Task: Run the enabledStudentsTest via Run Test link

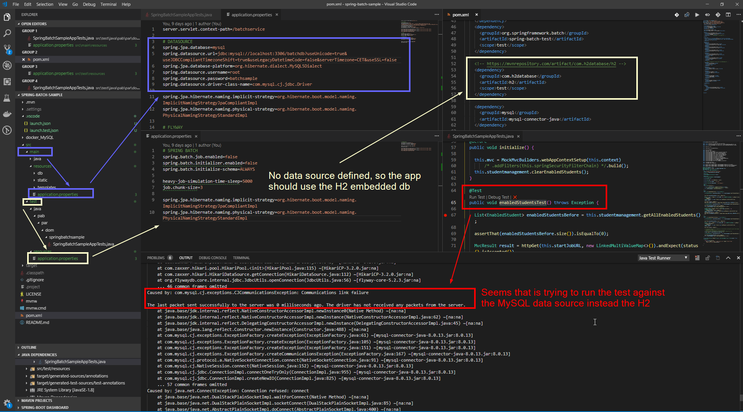Action: 476,197
